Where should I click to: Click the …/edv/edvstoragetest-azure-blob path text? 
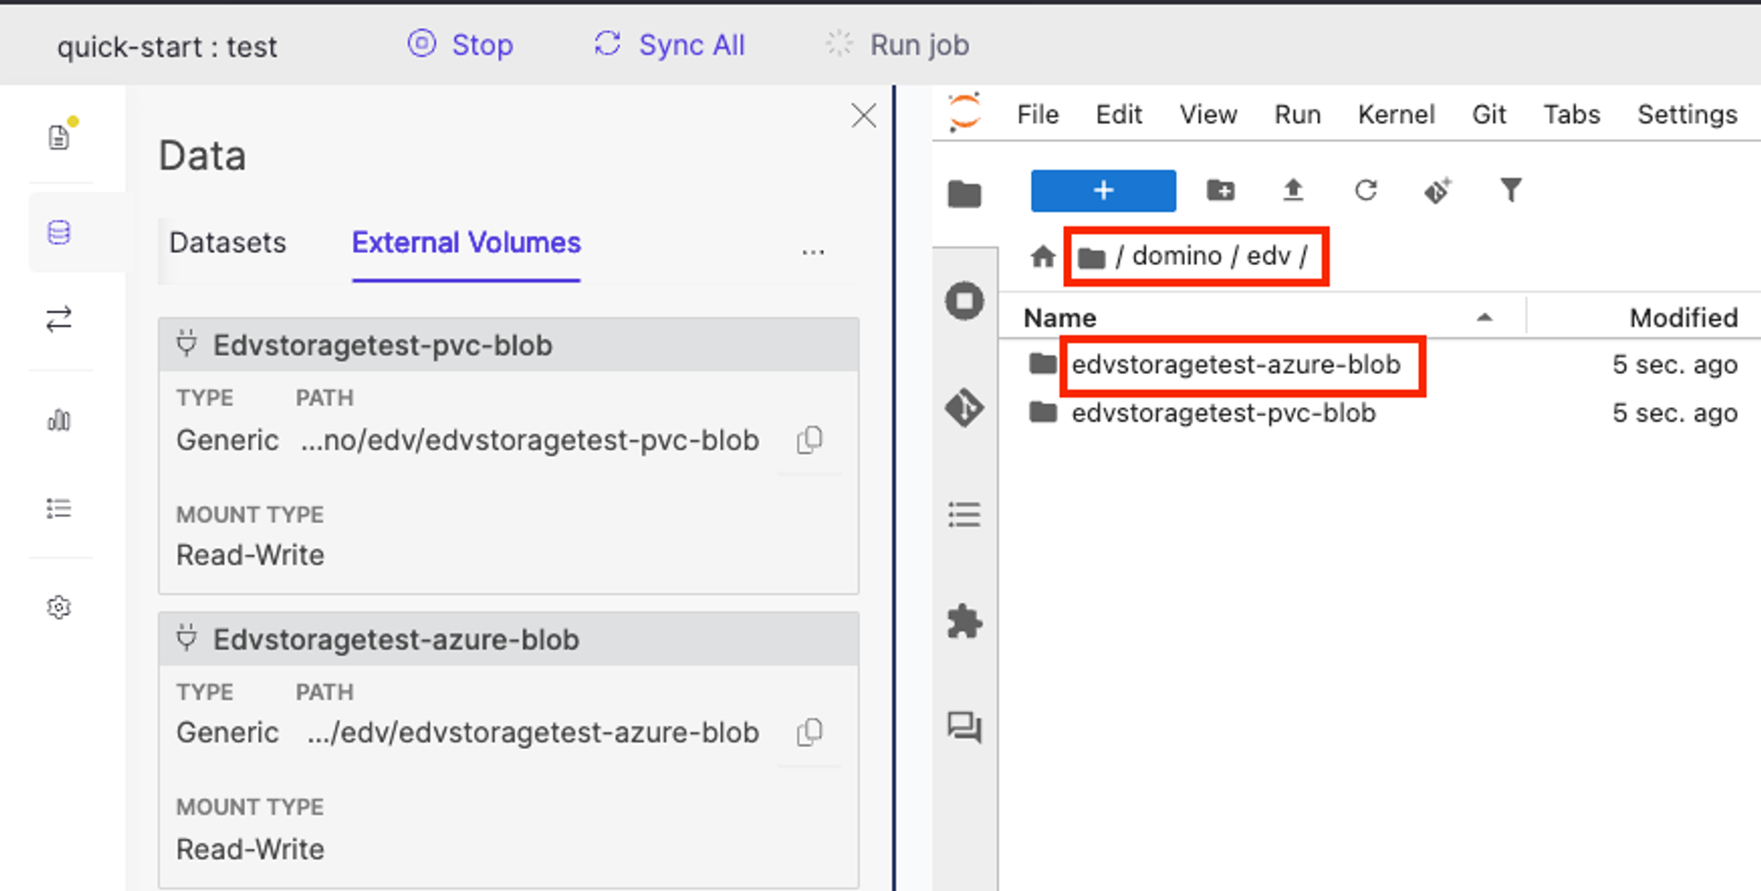coord(533,732)
